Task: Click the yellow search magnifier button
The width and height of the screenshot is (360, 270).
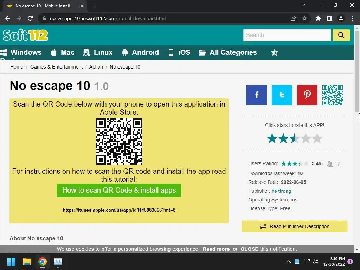Action: [341, 35]
